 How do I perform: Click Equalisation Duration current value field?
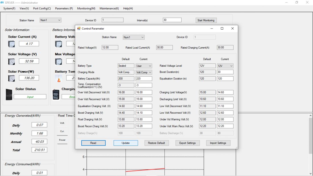click(x=225, y=79)
